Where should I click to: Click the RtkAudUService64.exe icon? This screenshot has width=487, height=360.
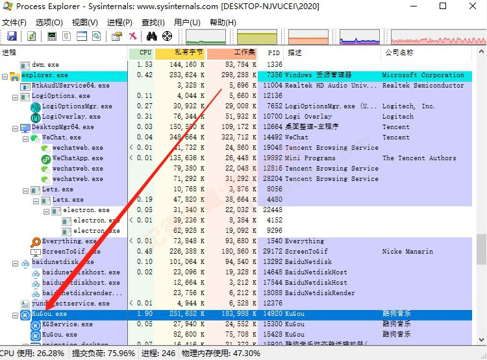[25, 86]
